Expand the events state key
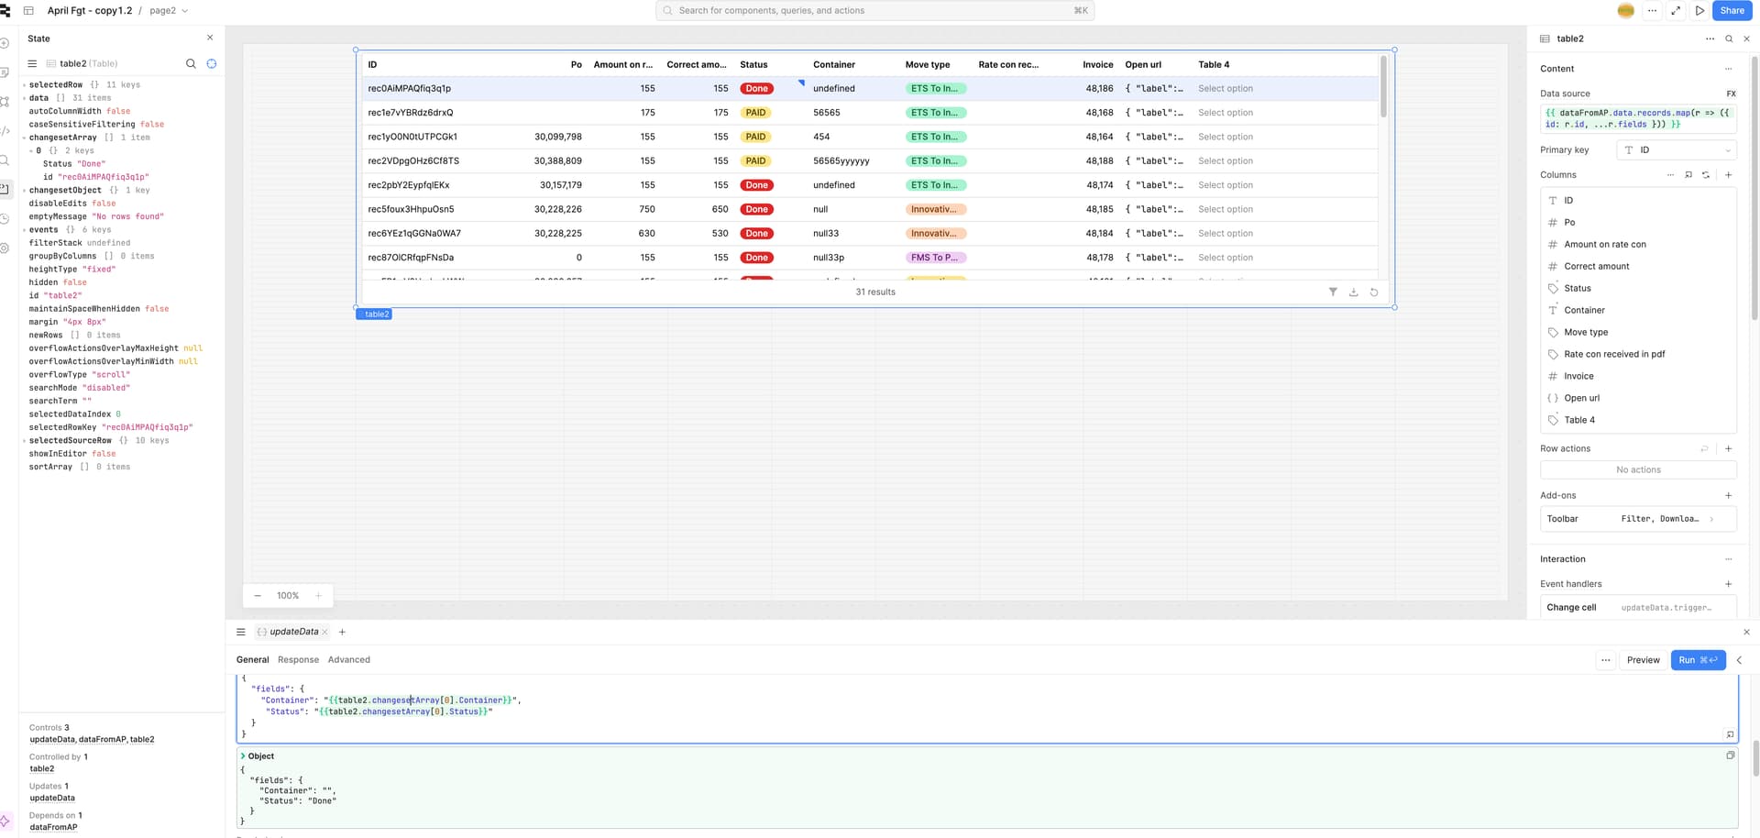The height and width of the screenshot is (838, 1760). [25, 230]
